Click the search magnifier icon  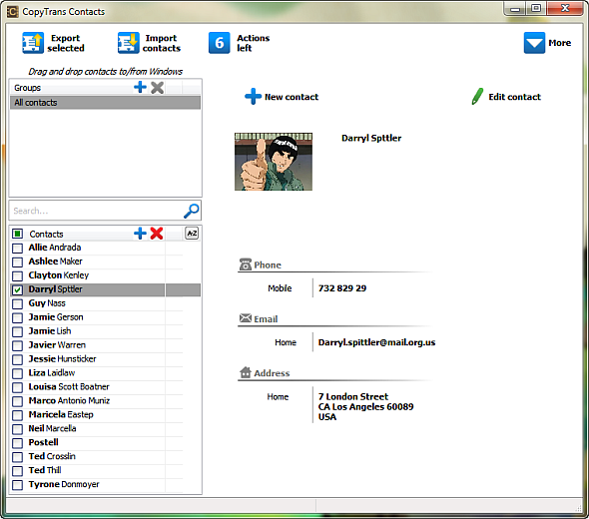(x=192, y=211)
